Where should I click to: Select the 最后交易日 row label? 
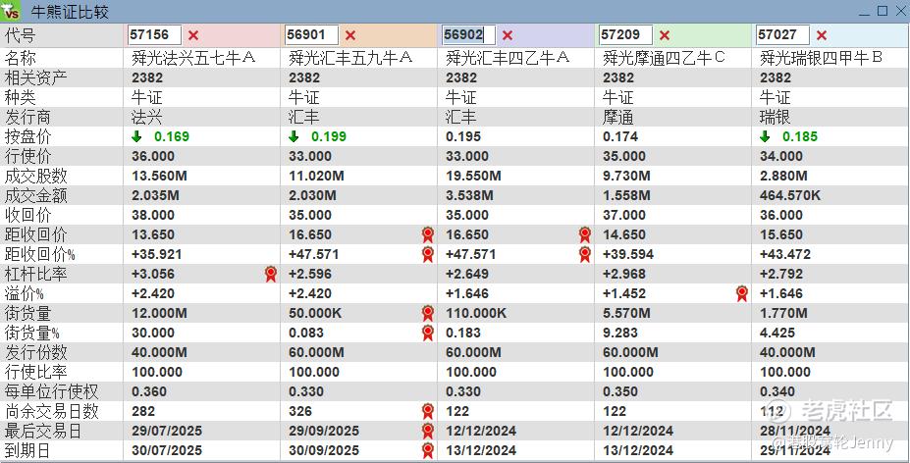43,431
